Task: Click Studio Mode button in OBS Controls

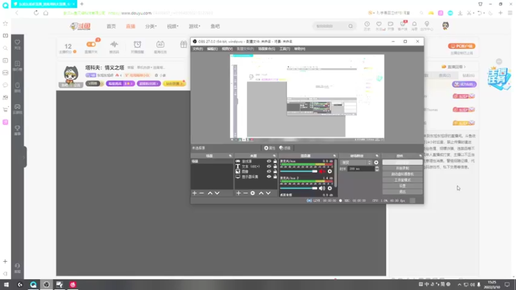Action: (x=402, y=180)
